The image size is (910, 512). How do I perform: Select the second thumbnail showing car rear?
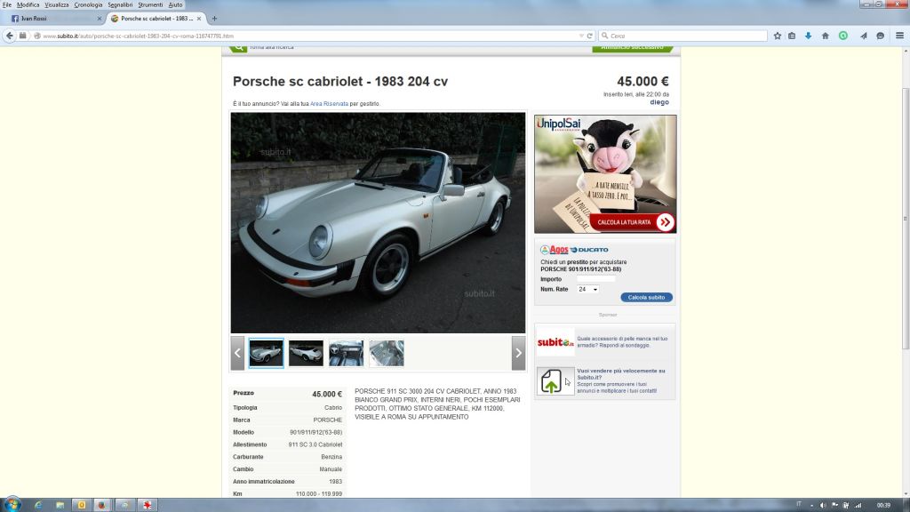[306, 353]
